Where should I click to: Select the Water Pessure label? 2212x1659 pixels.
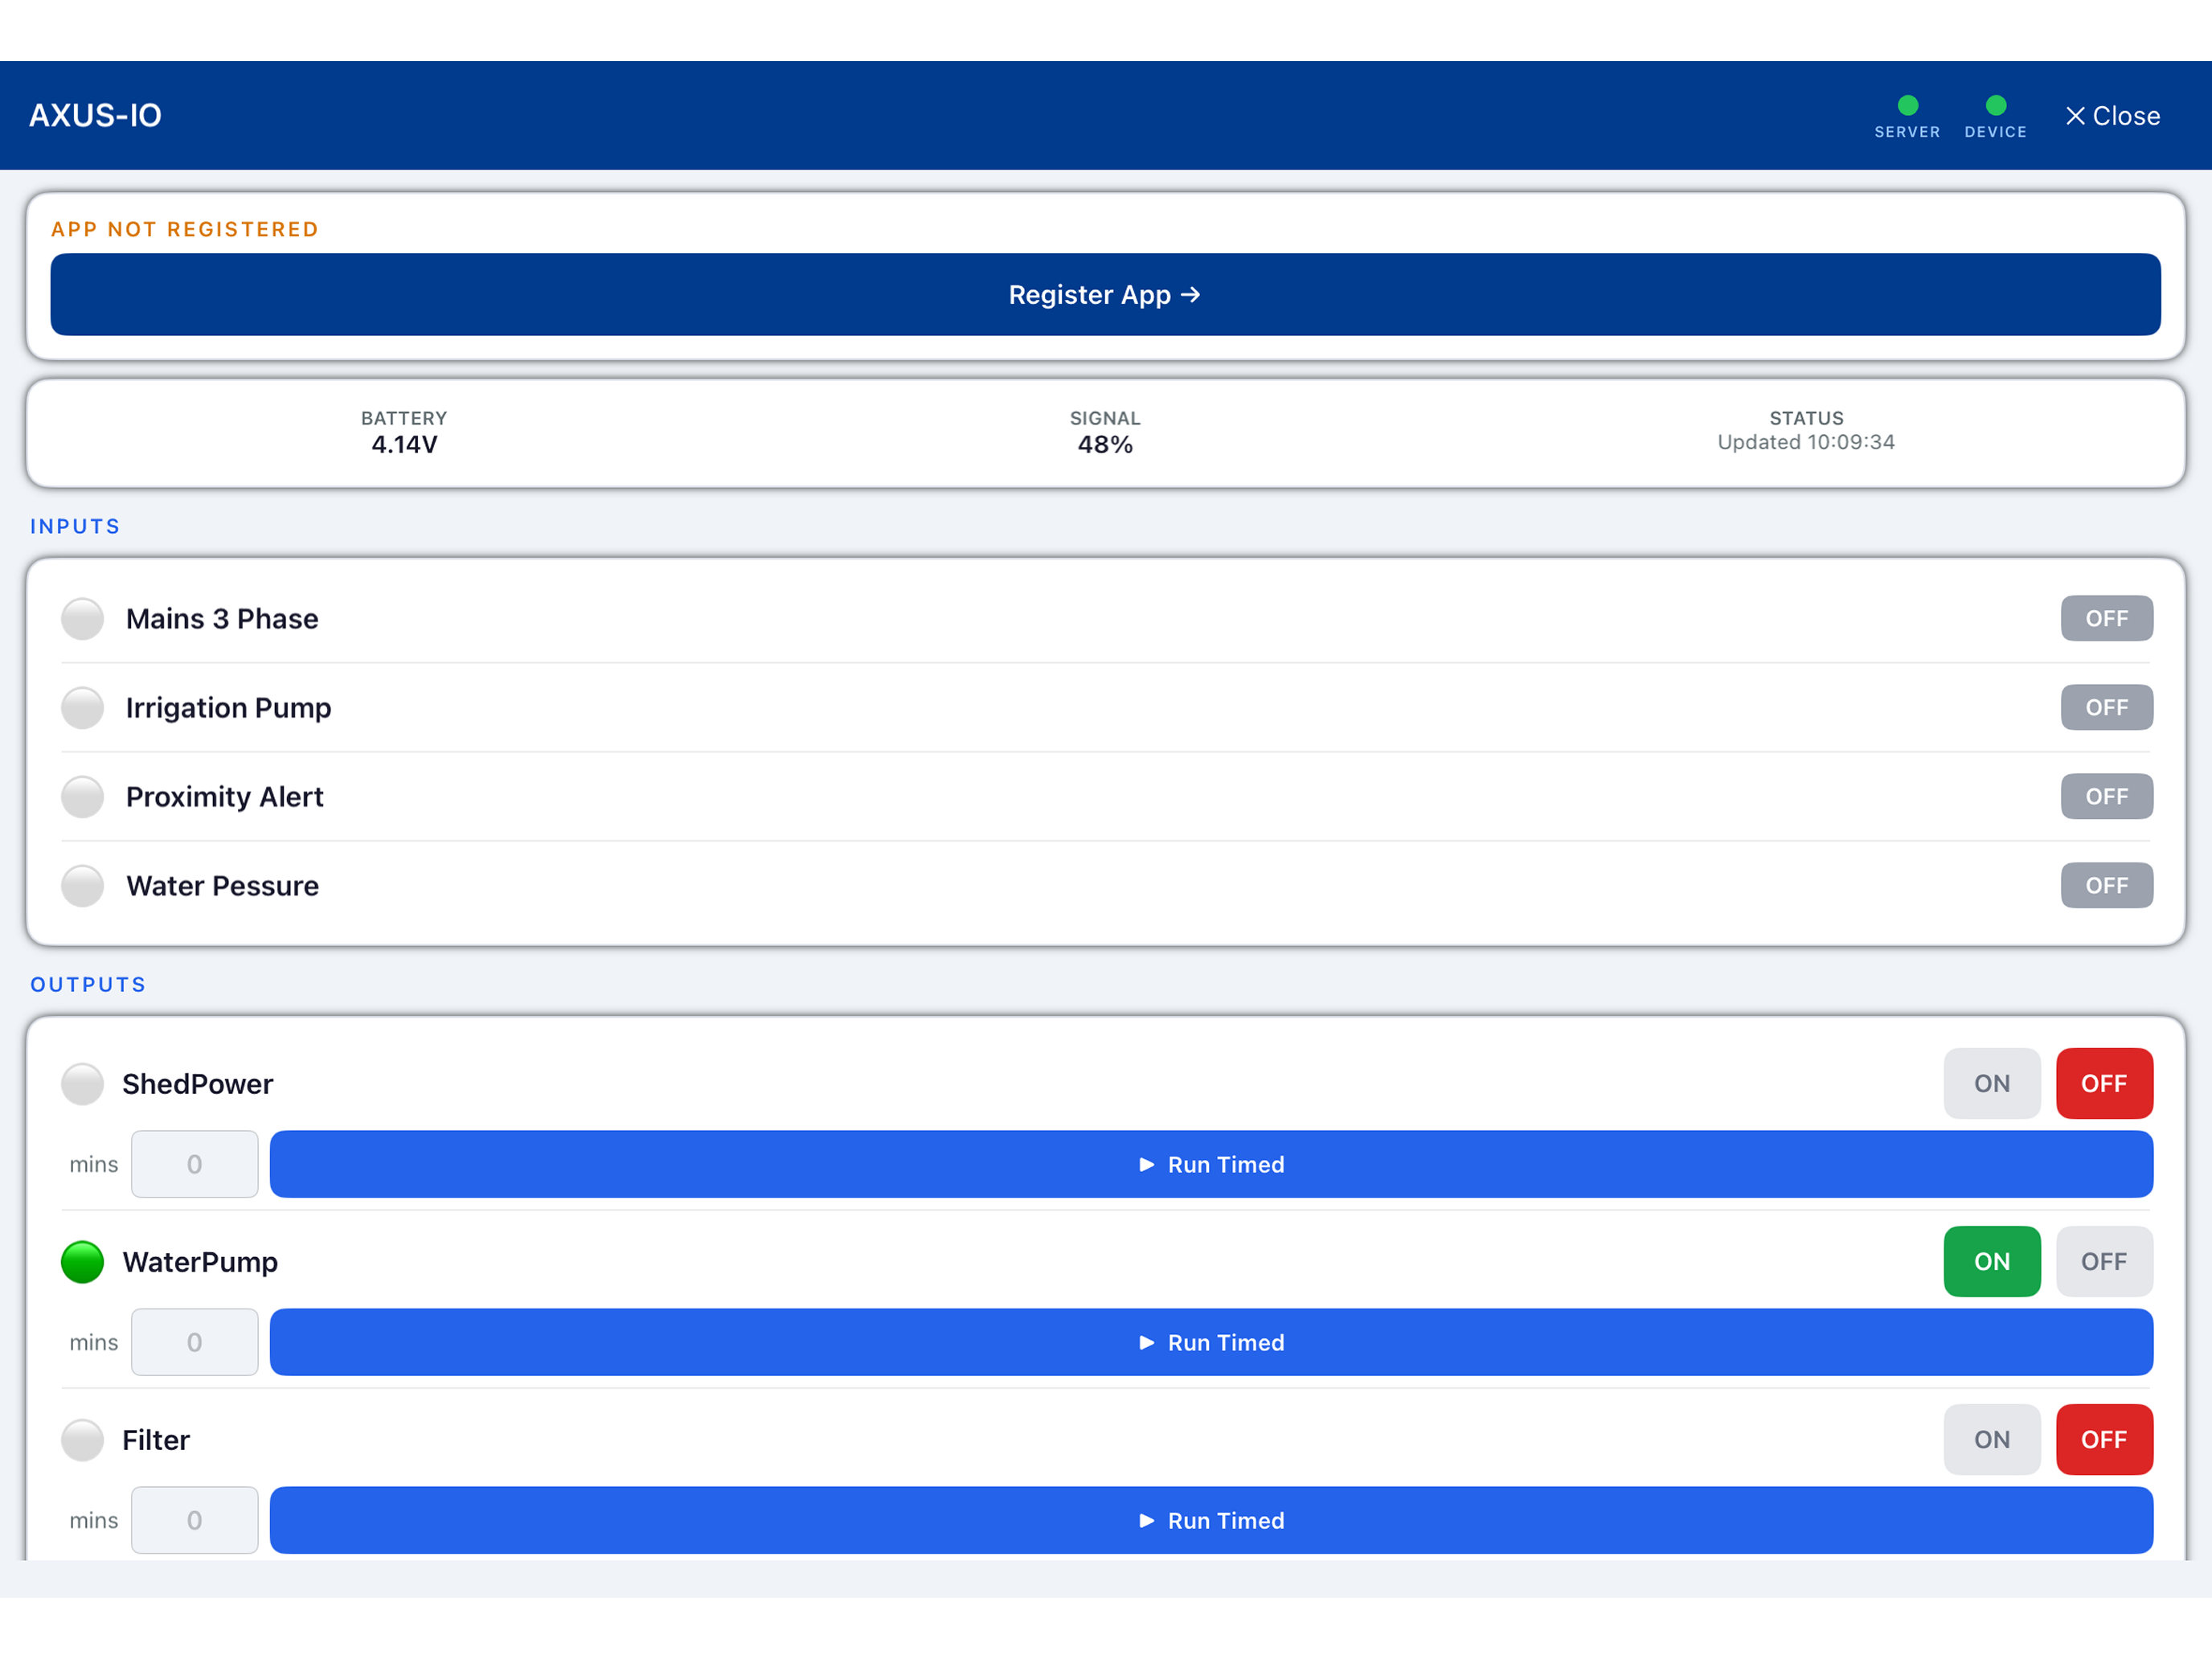point(222,886)
